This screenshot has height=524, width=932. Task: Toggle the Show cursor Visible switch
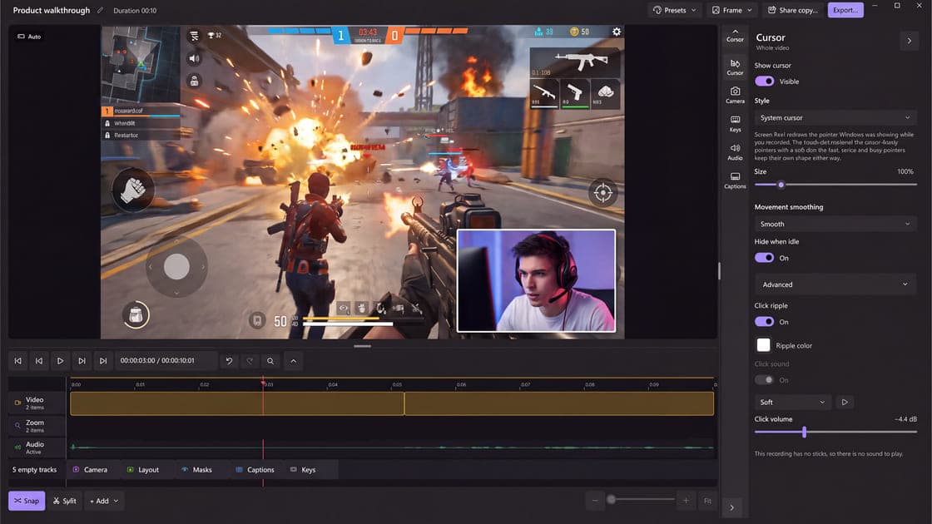(x=765, y=82)
